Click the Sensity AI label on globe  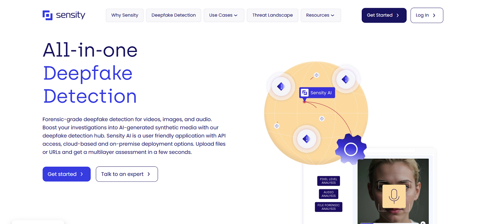pos(317,93)
